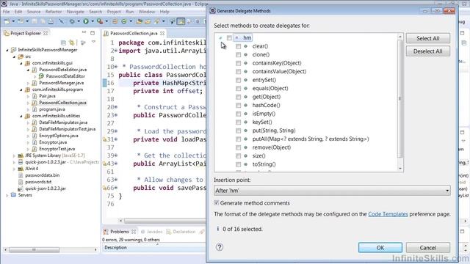Close the Project Explorer tab
This screenshot has height=264, width=470.
tap(46, 33)
